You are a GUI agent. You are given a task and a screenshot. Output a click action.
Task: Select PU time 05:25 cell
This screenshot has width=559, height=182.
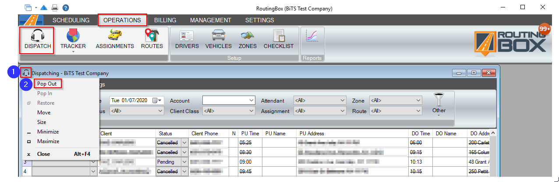click(250, 143)
